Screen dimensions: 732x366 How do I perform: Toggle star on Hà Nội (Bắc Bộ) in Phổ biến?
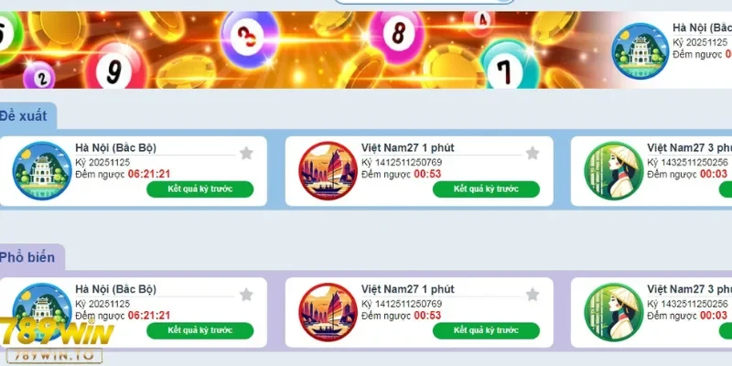[x=246, y=295]
